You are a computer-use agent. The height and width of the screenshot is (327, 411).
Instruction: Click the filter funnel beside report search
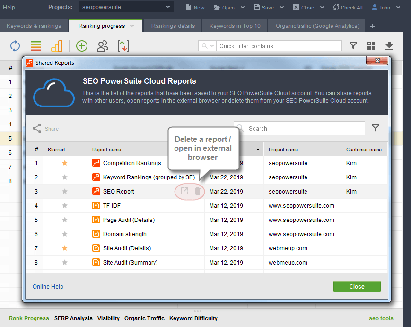[x=376, y=128]
